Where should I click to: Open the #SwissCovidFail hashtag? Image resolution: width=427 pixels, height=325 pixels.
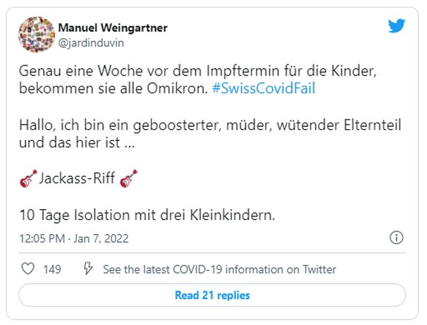[263, 89]
